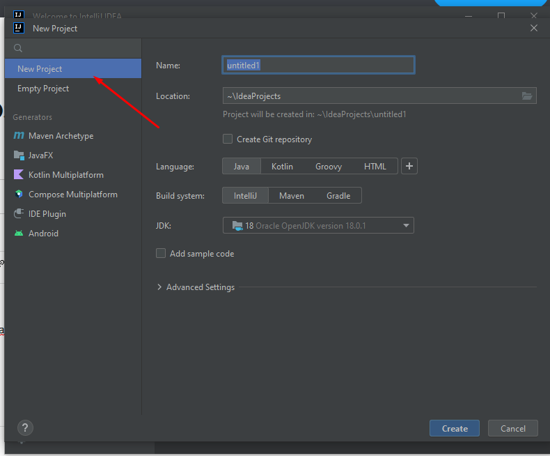Select Empty Project in sidebar

(73, 88)
